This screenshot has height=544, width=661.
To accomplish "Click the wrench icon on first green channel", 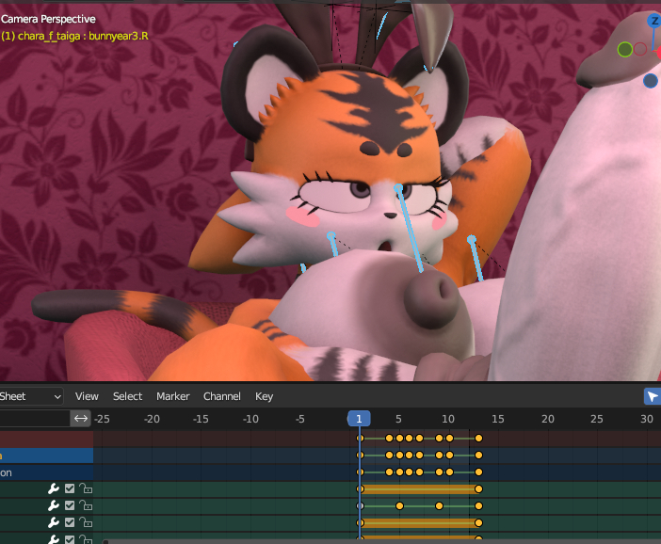I will coord(54,488).
